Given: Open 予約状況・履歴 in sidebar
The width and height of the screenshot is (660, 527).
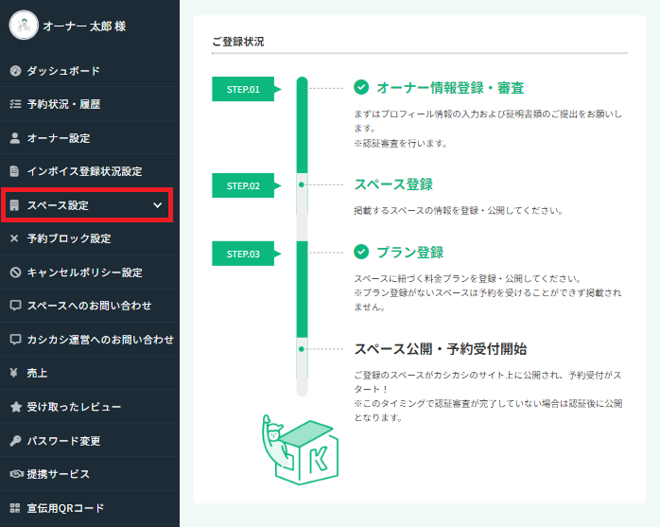Looking at the screenshot, I should click(x=90, y=104).
